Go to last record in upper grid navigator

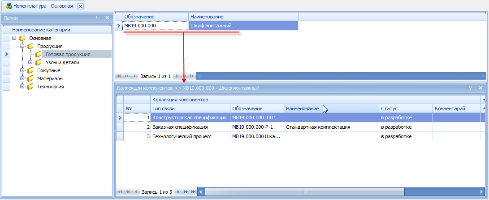[x=192, y=76]
